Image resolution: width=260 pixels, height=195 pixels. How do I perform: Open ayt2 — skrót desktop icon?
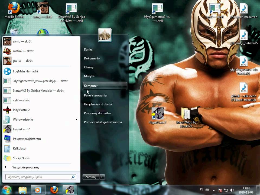pyautogui.click(x=215, y=10)
